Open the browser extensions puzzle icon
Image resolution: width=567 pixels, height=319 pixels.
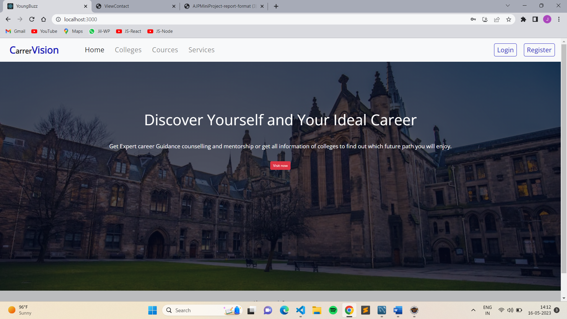[x=523, y=19]
